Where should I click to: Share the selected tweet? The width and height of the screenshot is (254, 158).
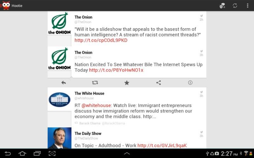click(x=158, y=83)
